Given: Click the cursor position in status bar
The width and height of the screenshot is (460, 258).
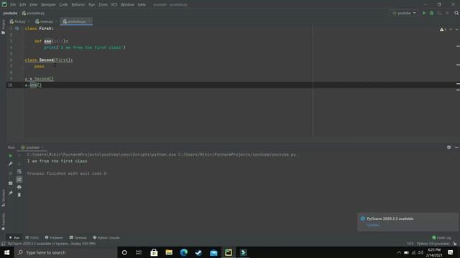Looking at the screenshot, I should 410,244.
